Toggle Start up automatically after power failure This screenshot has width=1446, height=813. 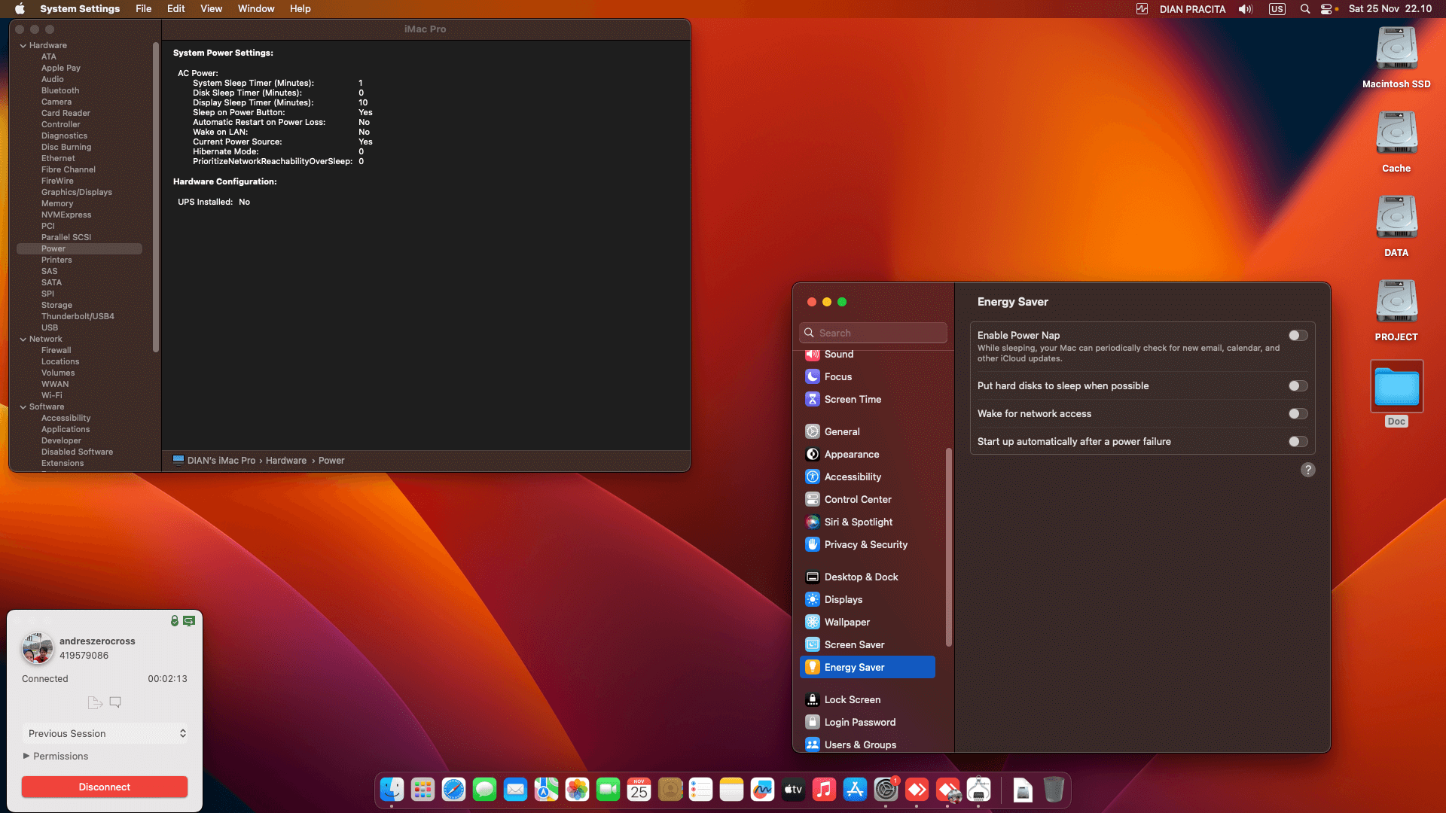(x=1298, y=442)
